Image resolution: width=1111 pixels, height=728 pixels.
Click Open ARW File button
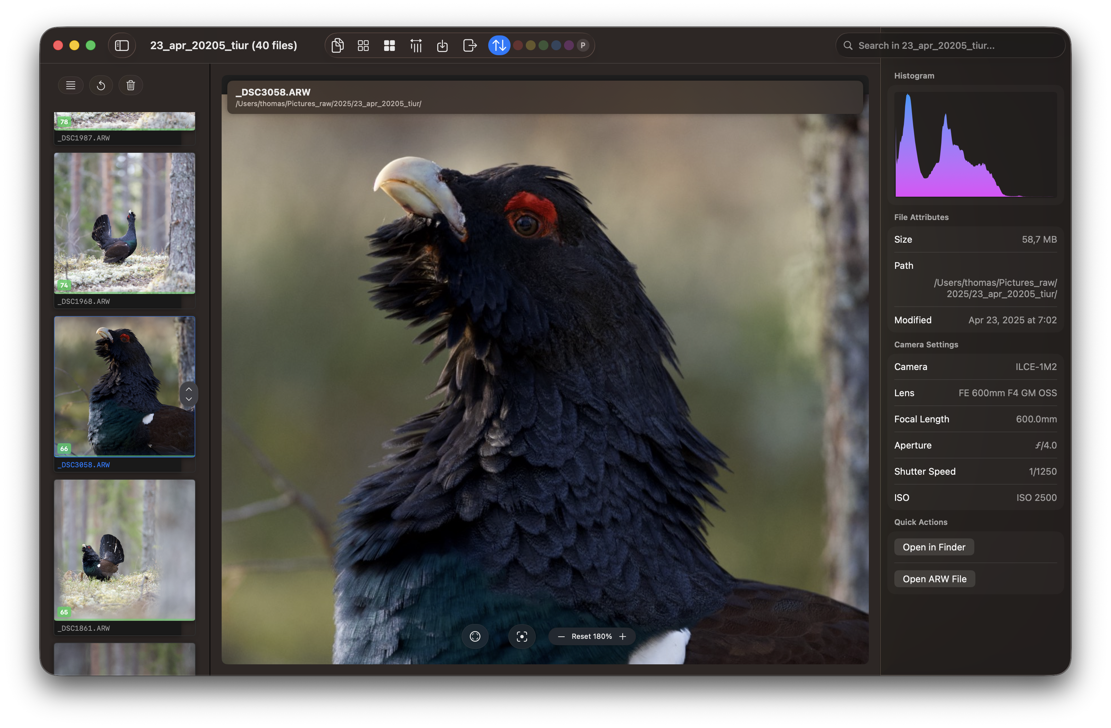[935, 579]
